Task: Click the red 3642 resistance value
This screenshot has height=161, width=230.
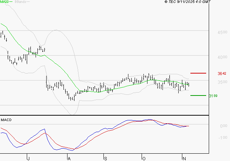Action: pyautogui.click(x=222, y=74)
